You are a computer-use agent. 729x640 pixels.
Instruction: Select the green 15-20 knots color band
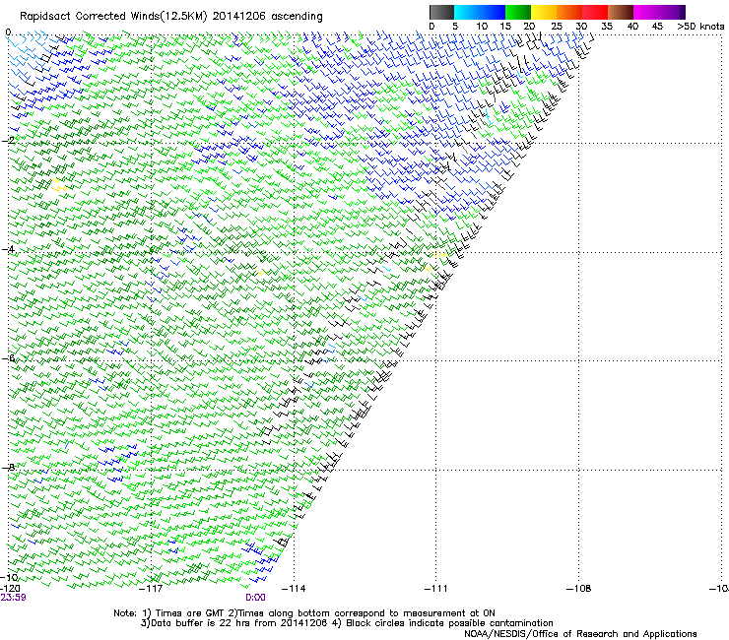coord(518,12)
